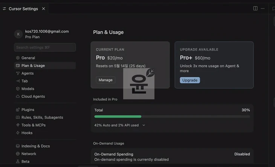275x167 pixels.
Task: Click the Hooks lightning icon
Action: coord(18,133)
